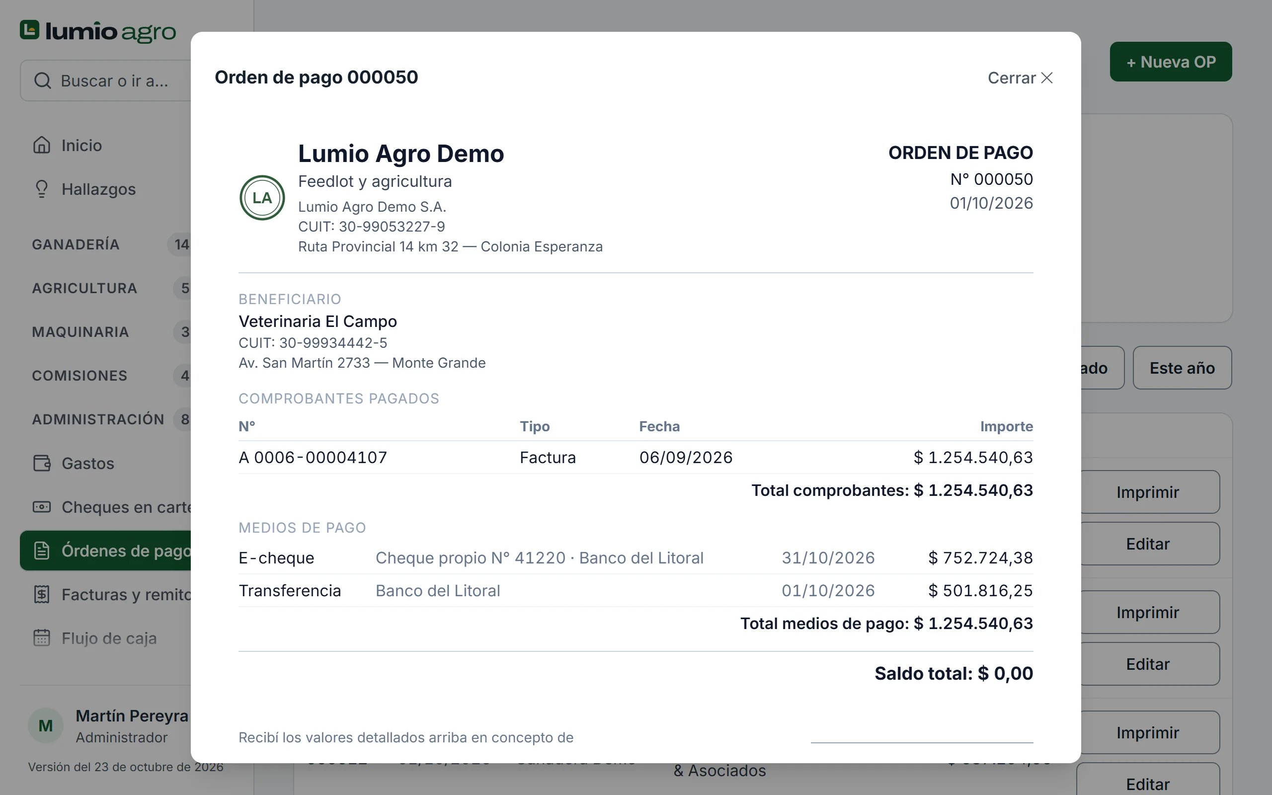Click the Inicio home icon
This screenshot has width=1272, height=795.
(42, 145)
